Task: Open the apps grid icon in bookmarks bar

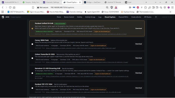Action: coord(3,12)
